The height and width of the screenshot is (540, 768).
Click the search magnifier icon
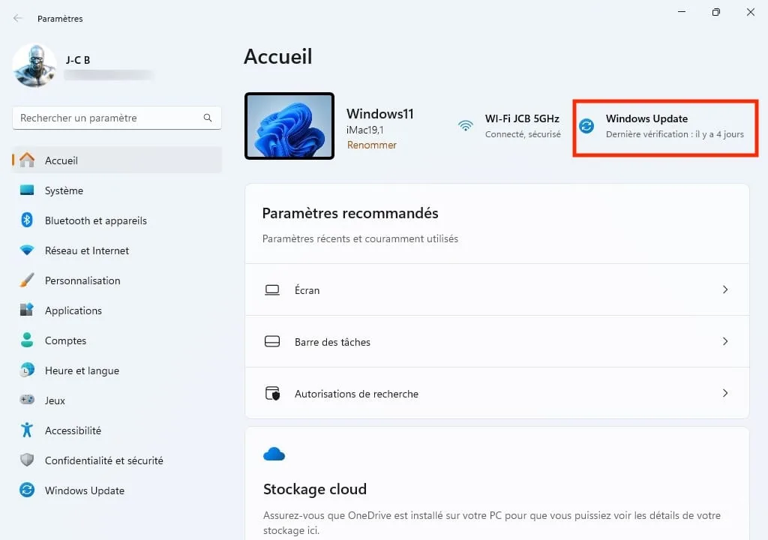coord(208,118)
